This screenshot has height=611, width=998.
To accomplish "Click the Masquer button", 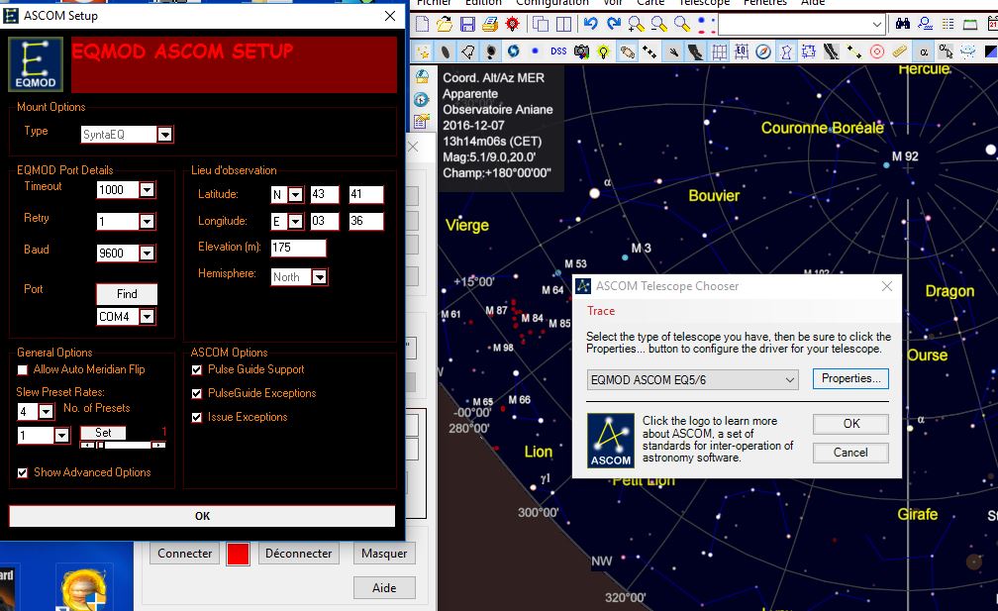I will tap(384, 554).
